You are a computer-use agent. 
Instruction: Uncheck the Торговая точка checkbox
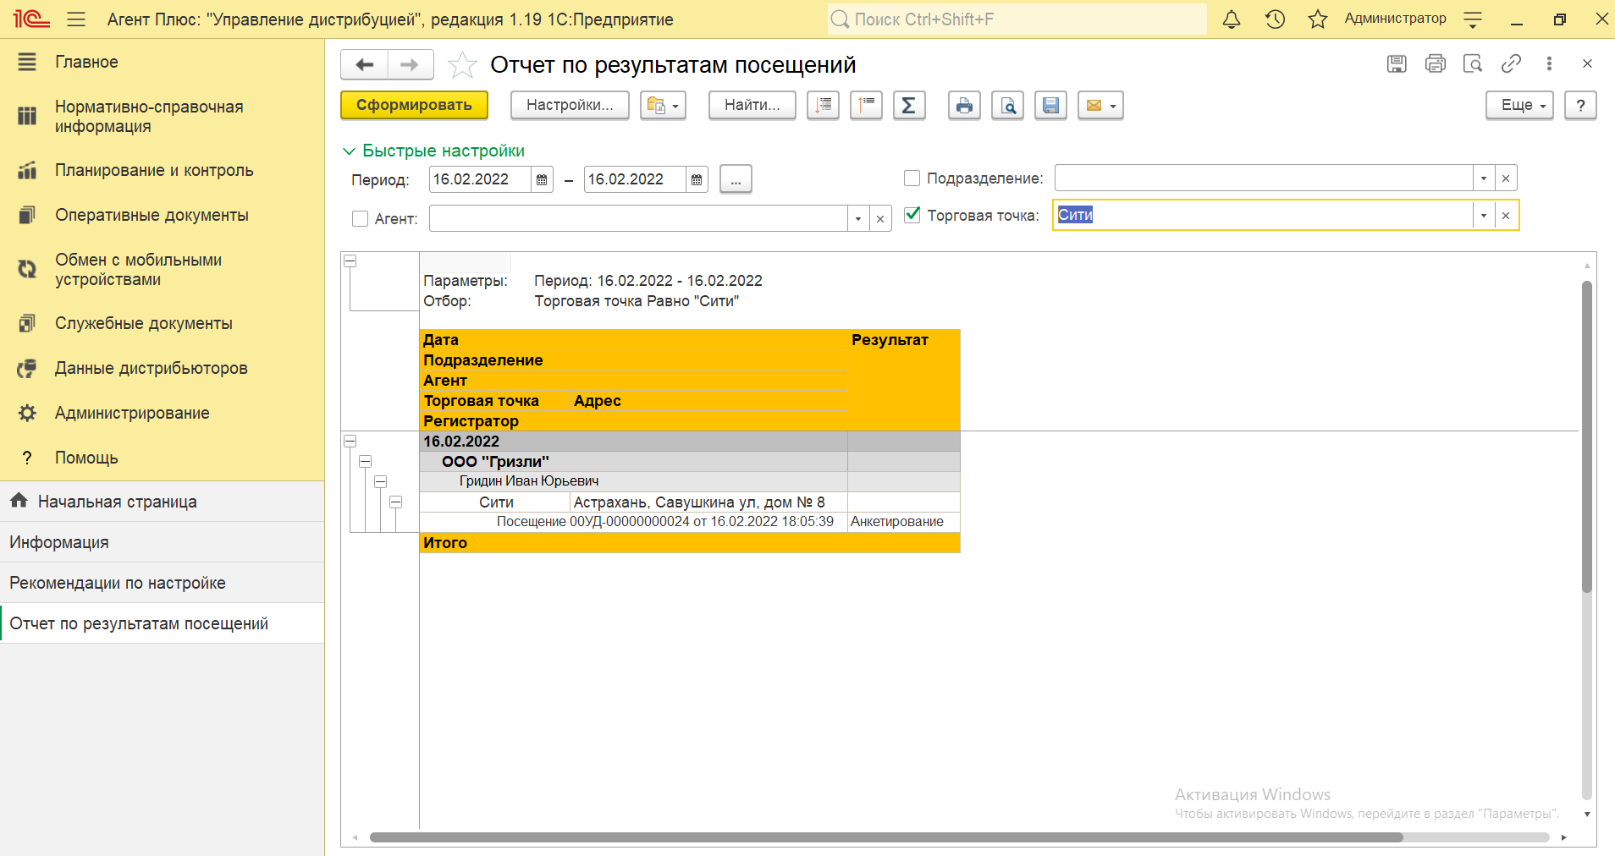pyautogui.click(x=912, y=215)
